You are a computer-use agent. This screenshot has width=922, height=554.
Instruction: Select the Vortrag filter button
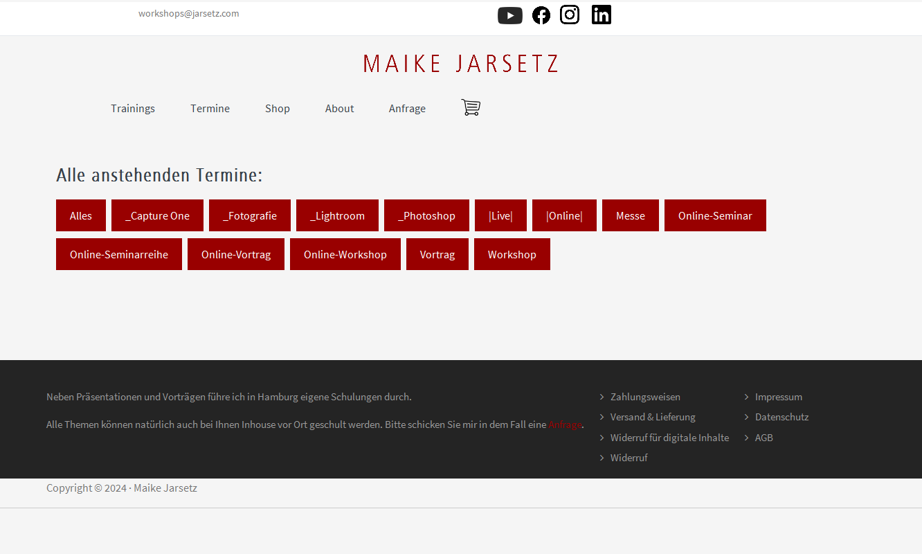click(x=437, y=254)
